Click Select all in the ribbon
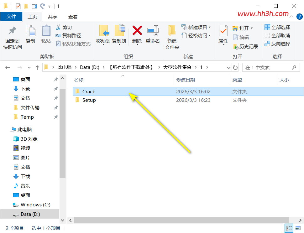The width and height of the screenshot is (304, 233). pos(277,27)
